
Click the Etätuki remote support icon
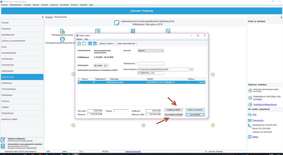coord(250,137)
